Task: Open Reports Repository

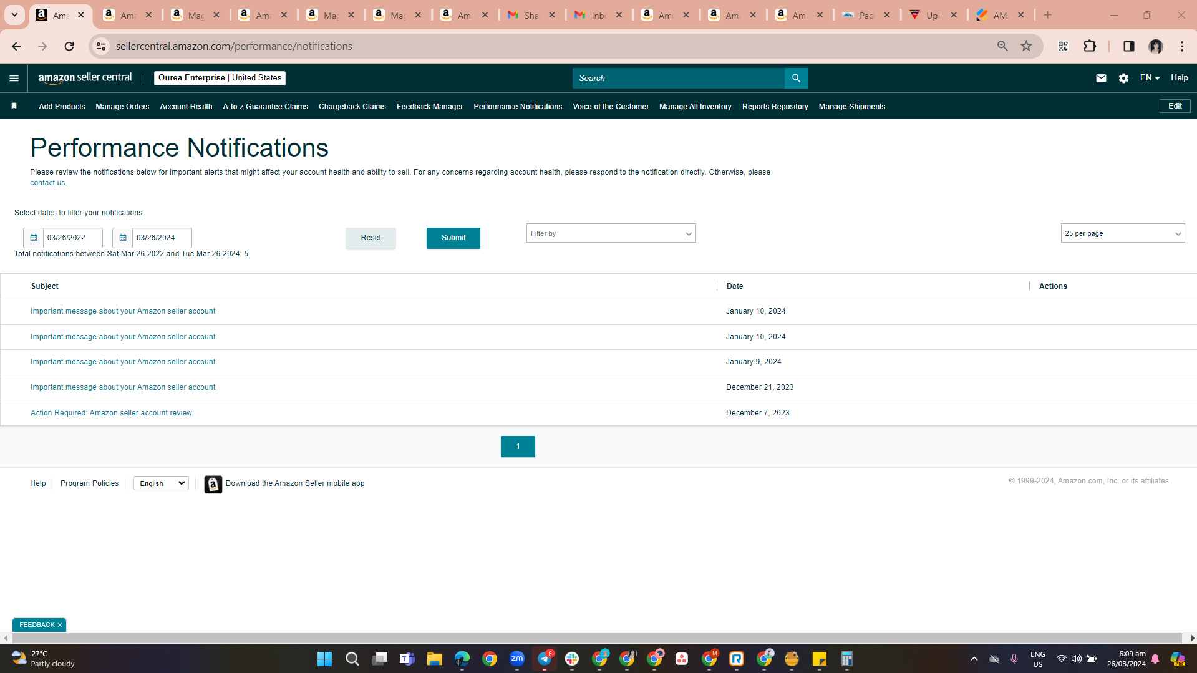Action: coord(775,107)
